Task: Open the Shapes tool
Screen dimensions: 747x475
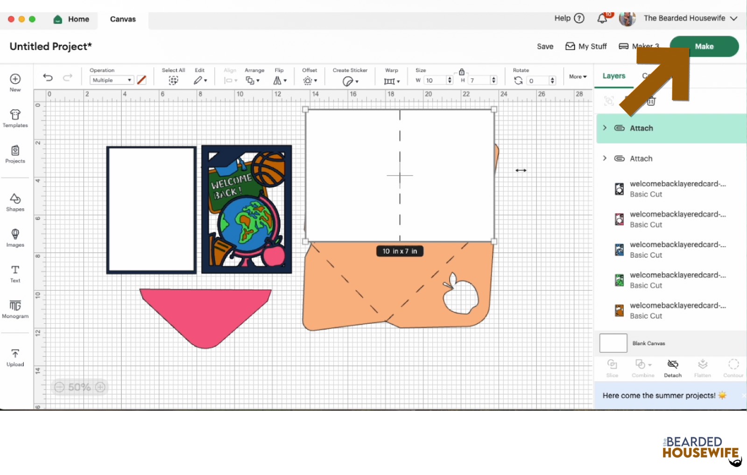Action: 15,202
